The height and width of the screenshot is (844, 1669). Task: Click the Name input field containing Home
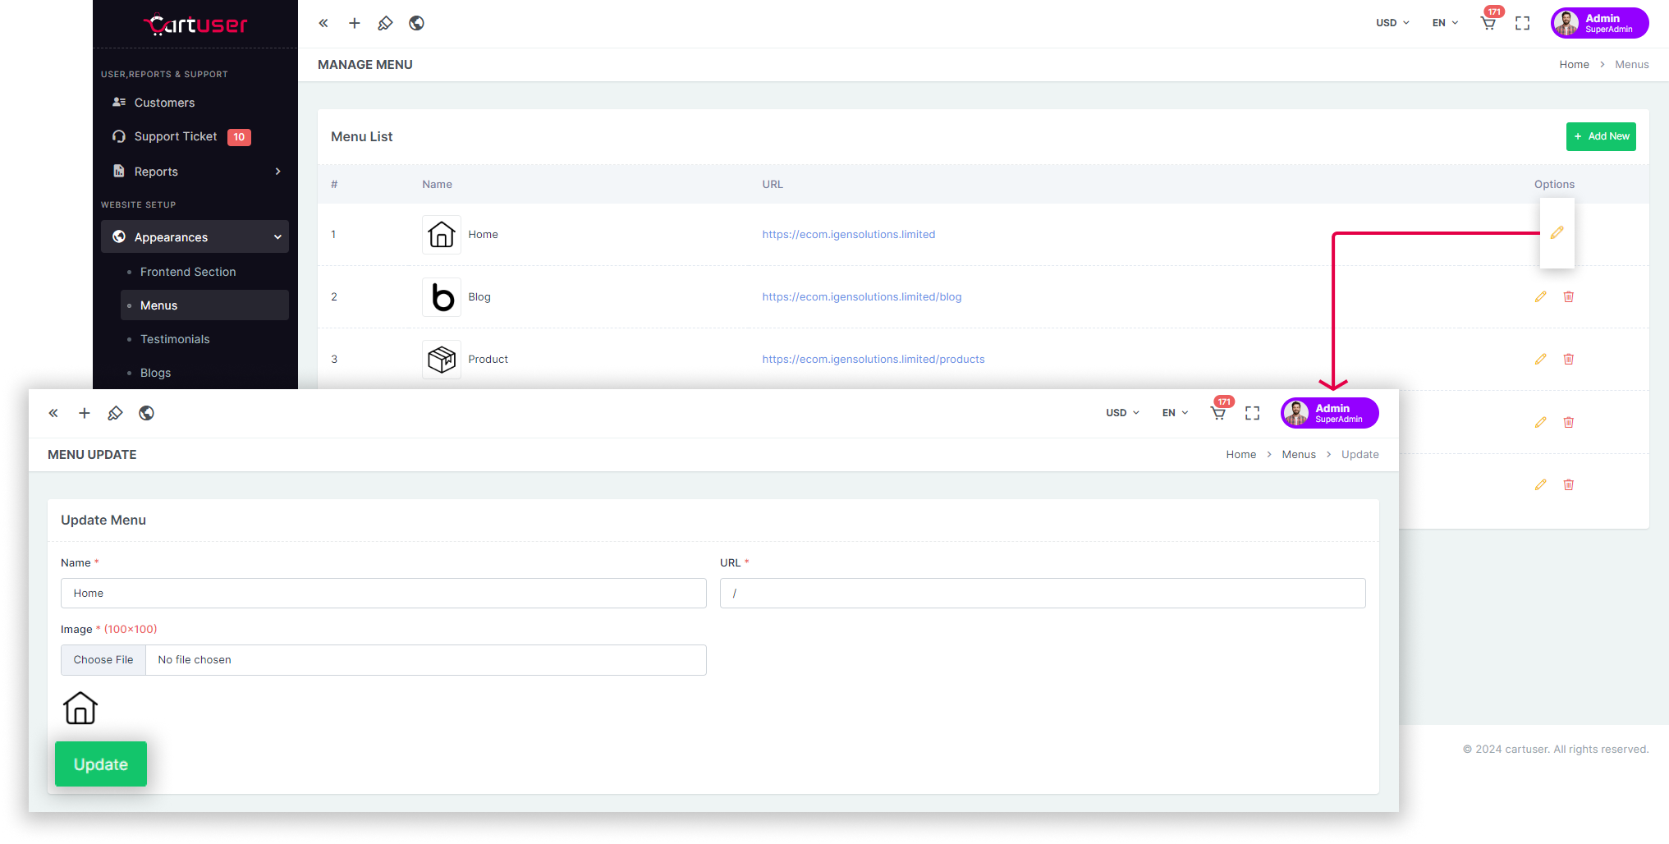(383, 593)
